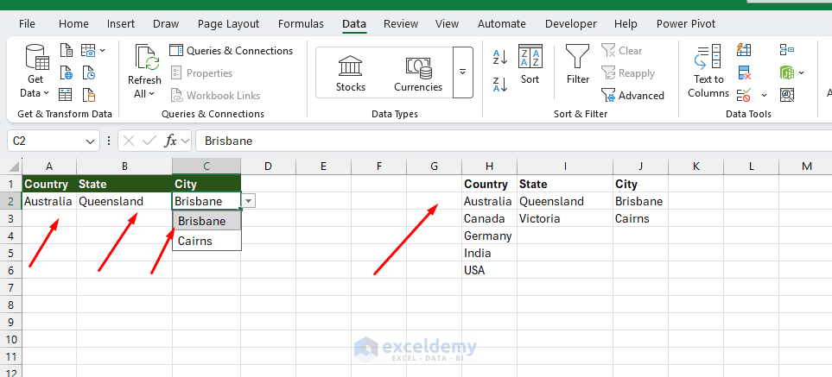Open the Refresh All menu

tap(143, 72)
